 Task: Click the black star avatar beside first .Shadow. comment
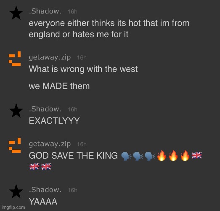pyautogui.click(x=16, y=13)
